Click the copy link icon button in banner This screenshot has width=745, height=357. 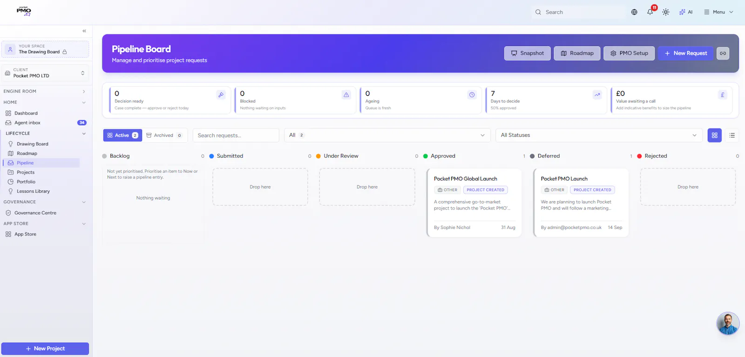[723, 53]
